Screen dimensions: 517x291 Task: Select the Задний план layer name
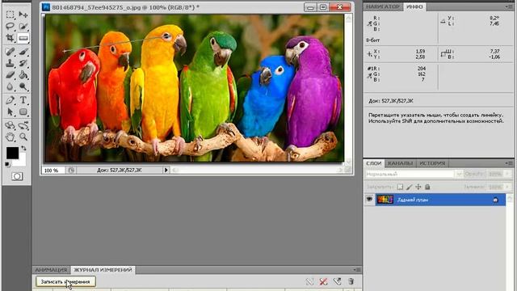(413, 200)
